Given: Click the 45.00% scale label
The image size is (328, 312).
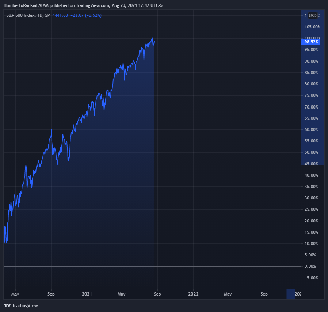Looking at the screenshot, I should pos(311,164).
